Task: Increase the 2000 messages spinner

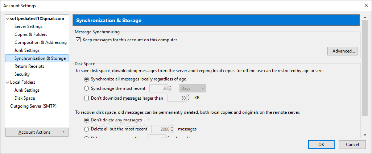Action: pos(172,128)
